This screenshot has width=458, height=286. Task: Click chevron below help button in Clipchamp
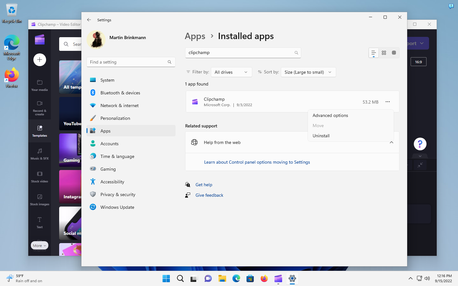coord(420,156)
